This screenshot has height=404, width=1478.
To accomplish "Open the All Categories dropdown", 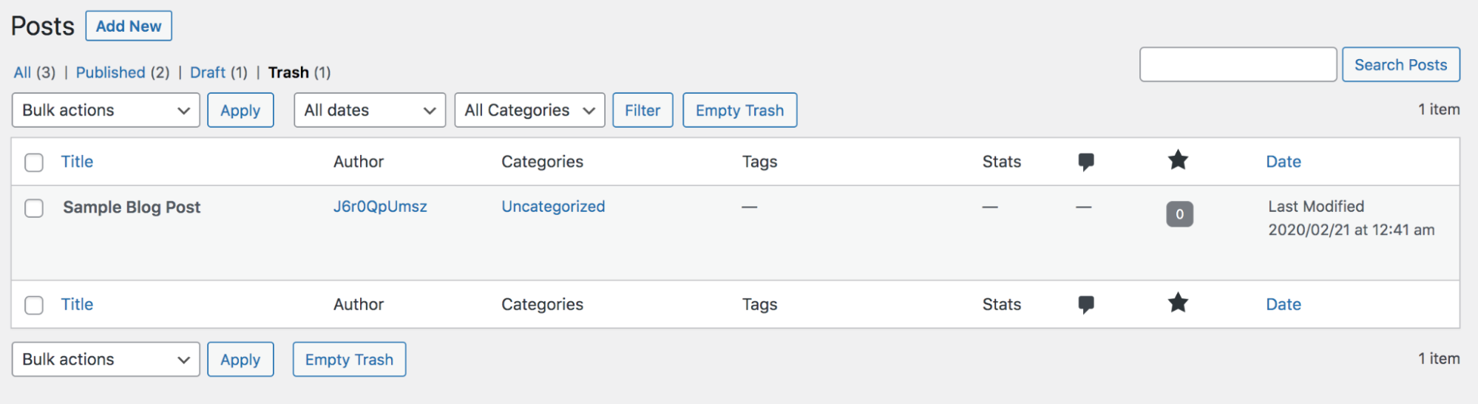I will pos(529,110).
